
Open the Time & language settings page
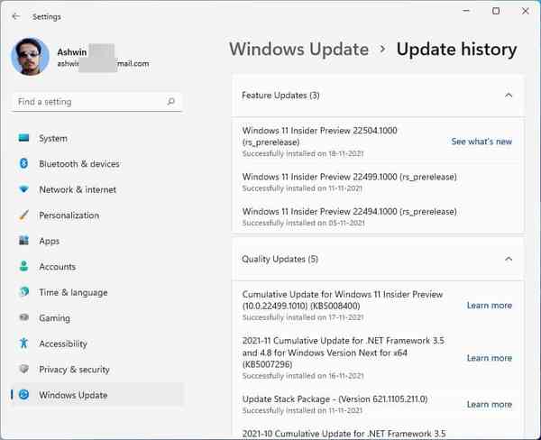coord(73,292)
